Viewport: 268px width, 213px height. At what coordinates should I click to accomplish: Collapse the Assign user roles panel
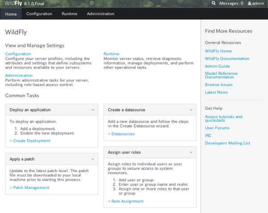coord(191,152)
